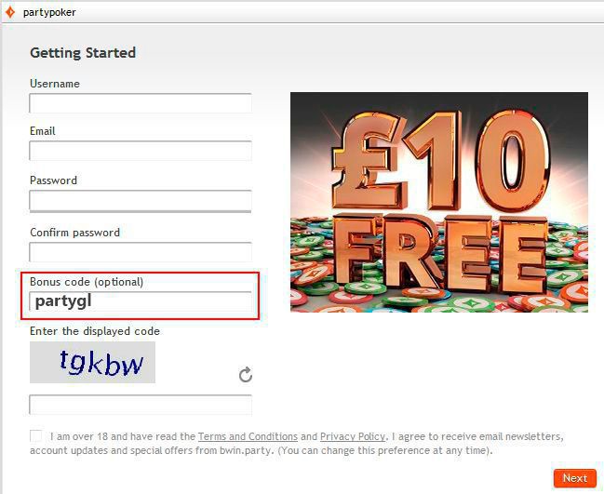Click the orange Next button

pos(575,478)
